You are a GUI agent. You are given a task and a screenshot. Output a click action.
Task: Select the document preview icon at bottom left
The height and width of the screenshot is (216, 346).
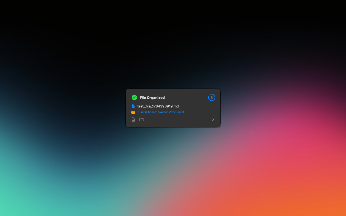[133, 119]
